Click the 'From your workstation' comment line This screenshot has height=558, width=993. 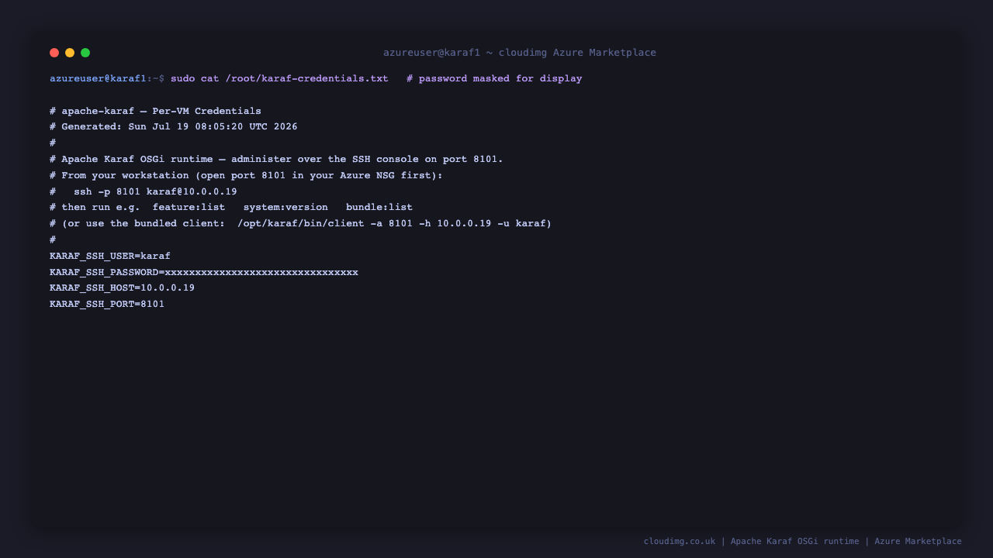[x=246, y=175]
